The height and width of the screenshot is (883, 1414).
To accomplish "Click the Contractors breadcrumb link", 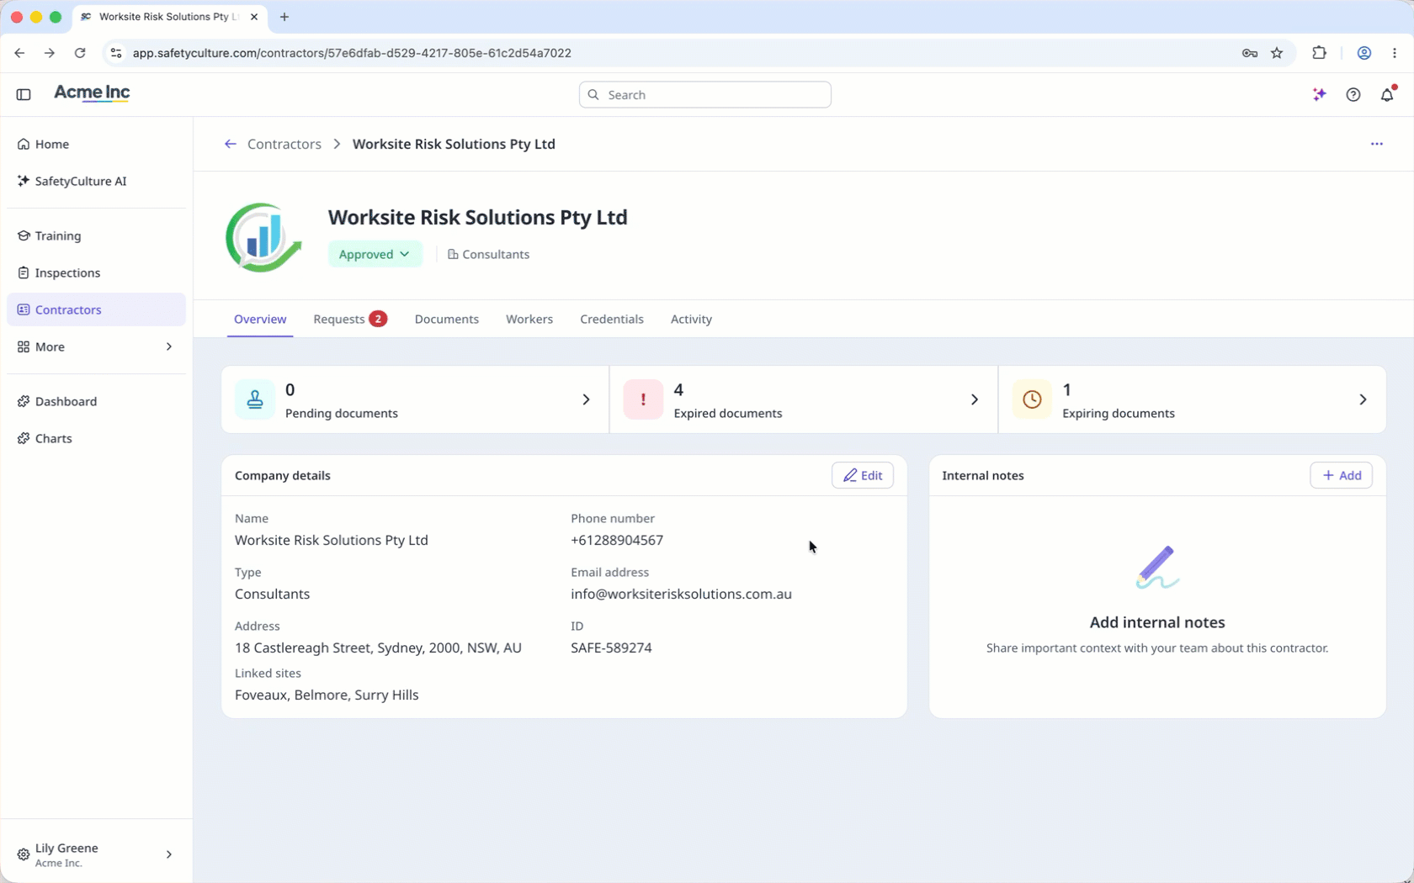I will [x=284, y=144].
